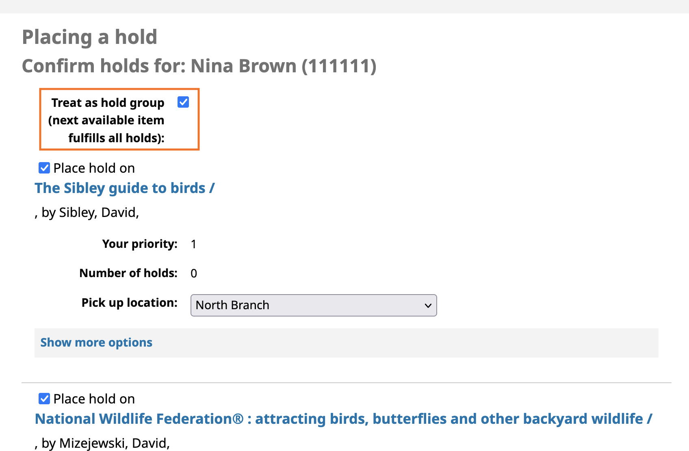The width and height of the screenshot is (689, 451).
Task: Click Place hold on label above Sibley guide
Action: 94,168
